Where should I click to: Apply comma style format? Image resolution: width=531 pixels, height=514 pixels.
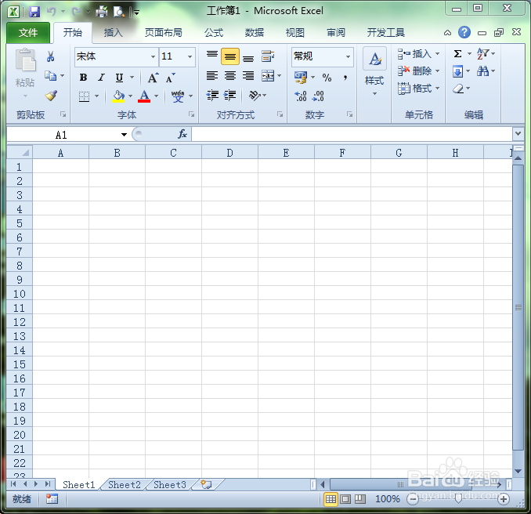pos(345,78)
